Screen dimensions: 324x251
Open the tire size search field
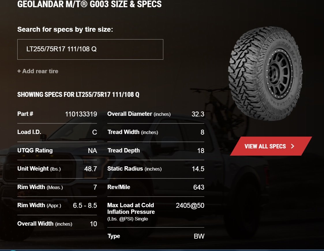pos(90,49)
